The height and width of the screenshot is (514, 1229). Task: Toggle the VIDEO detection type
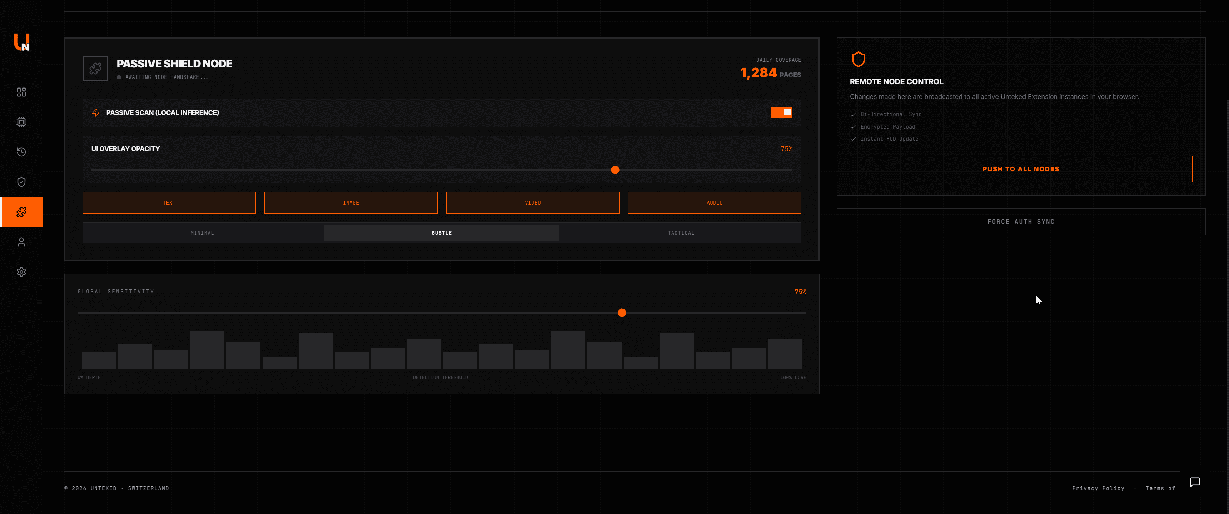tap(532, 203)
